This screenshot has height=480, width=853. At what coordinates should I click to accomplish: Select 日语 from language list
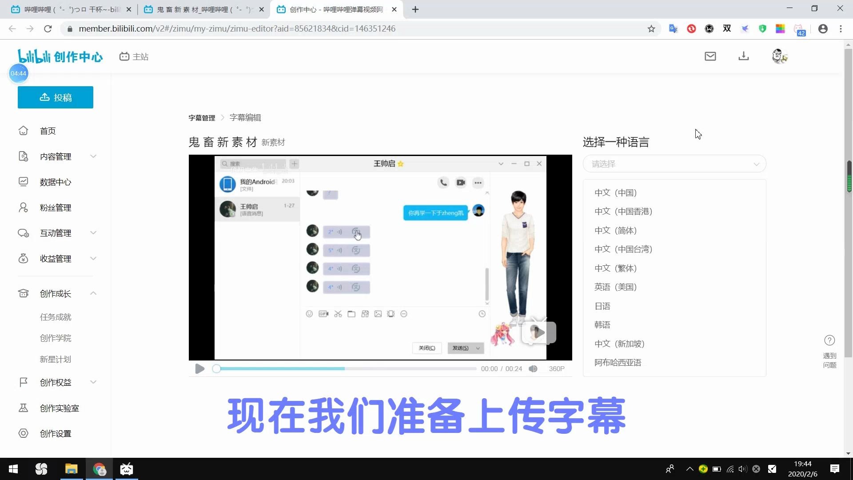tap(602, 306)
